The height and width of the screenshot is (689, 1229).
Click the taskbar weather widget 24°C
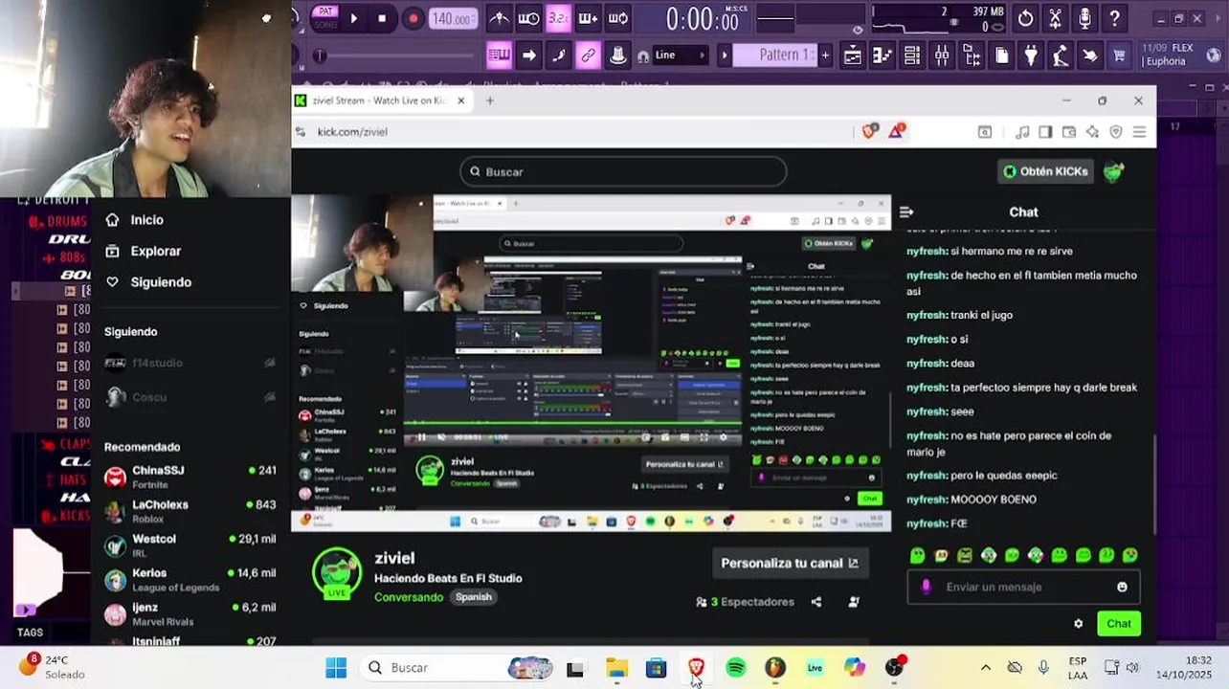pos(53,667)
